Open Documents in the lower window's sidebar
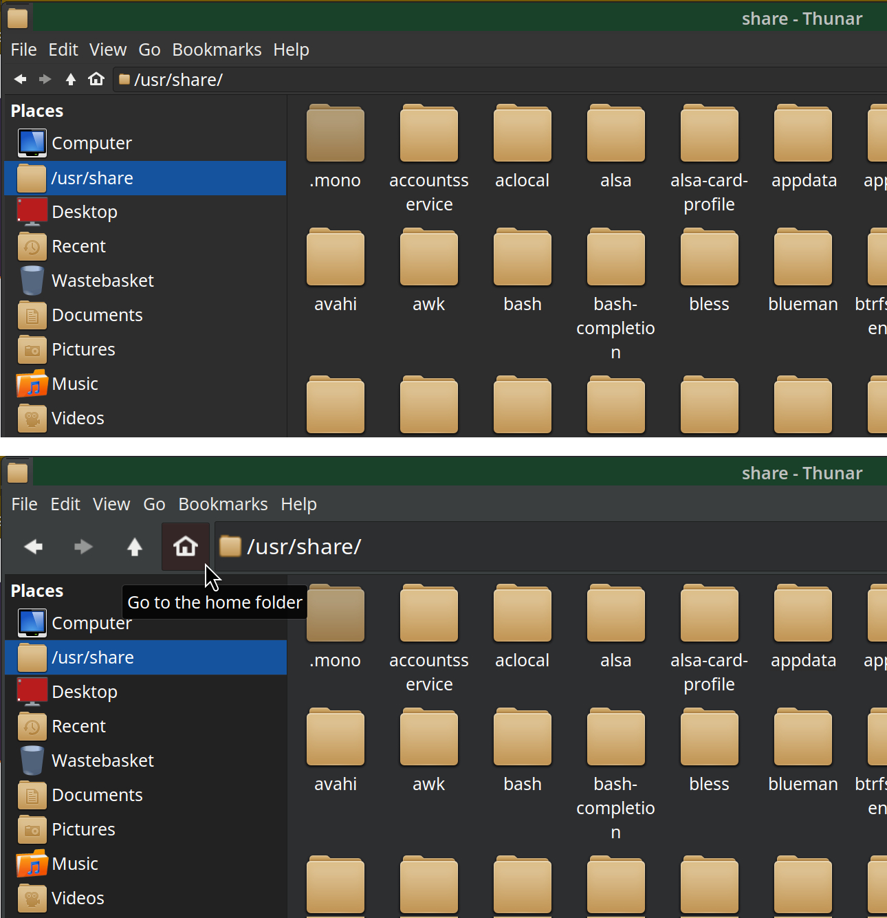This screenshot has width=887, height=918. click(x=146, y=795)
